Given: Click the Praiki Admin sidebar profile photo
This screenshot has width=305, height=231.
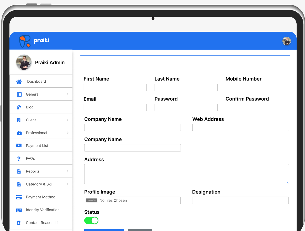Looking at the screenshot, I should [24, 62].
